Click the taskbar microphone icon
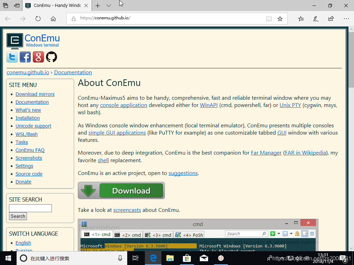354x265 pixels. pyautogui.click(x=120, y=258)
